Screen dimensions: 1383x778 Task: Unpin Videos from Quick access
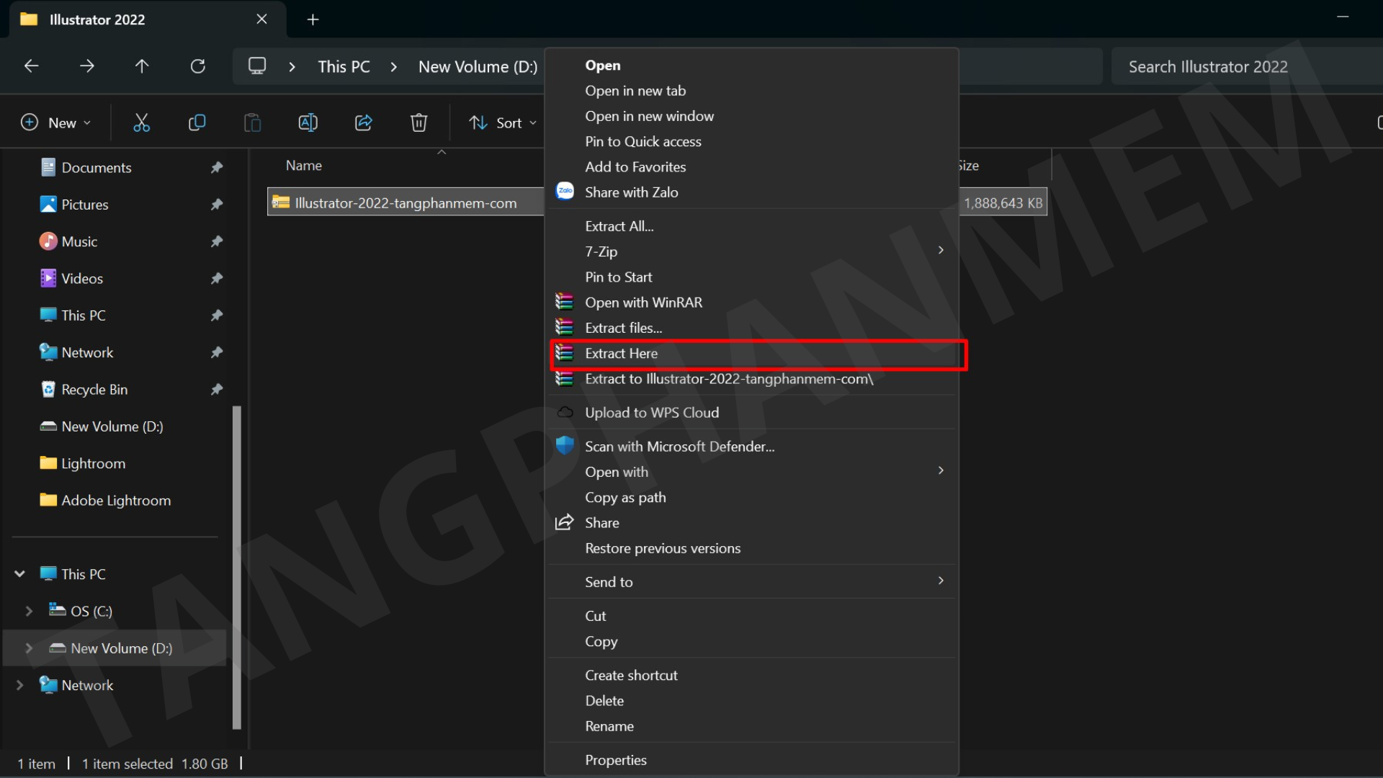point(216,279)
